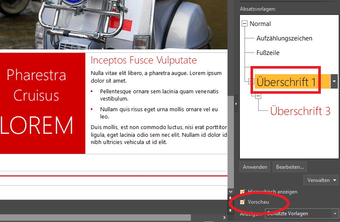Click the Inceptos Fusce Vulputate heading
This screenshot has height=222, width=340.
tap(144, 60)
